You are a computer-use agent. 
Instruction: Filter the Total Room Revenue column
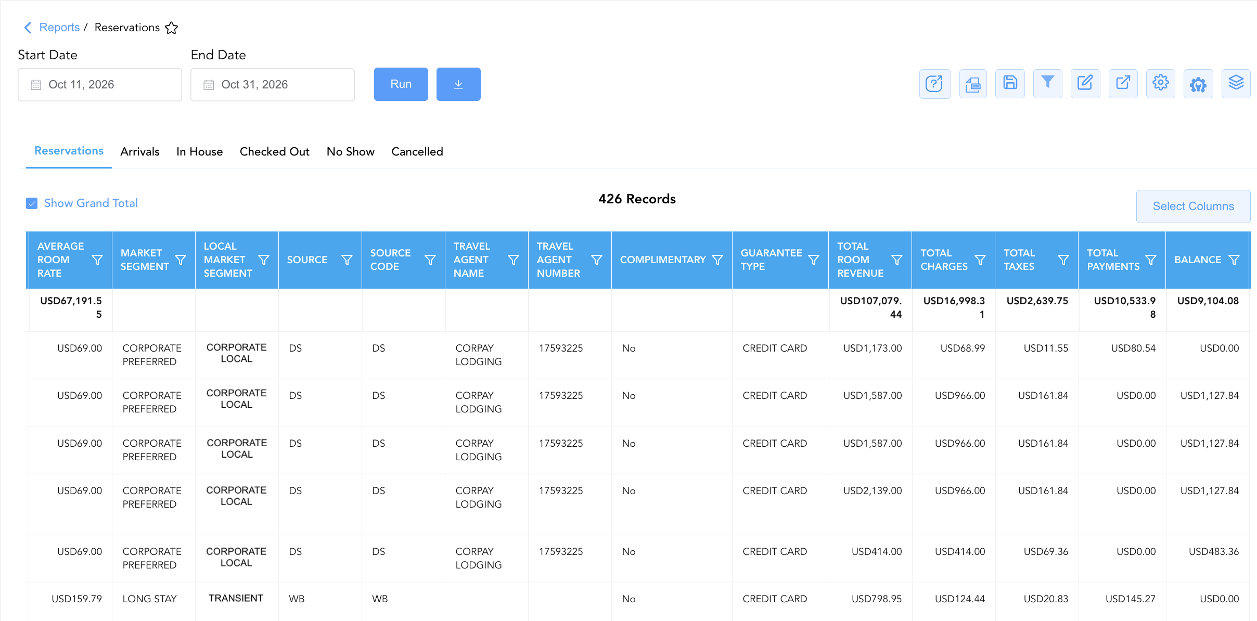897,260
